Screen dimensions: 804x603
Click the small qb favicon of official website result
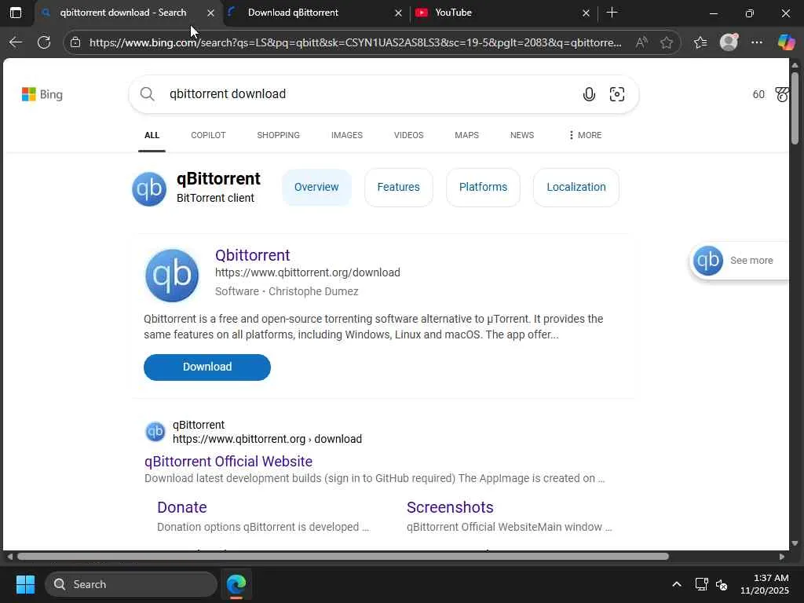coord(155,432)
